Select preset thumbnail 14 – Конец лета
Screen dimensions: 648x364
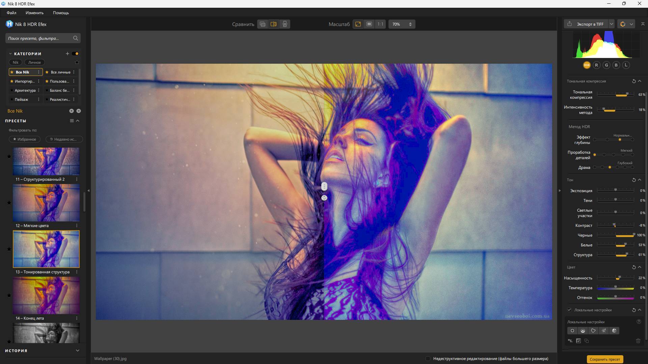tap(46, 296)
